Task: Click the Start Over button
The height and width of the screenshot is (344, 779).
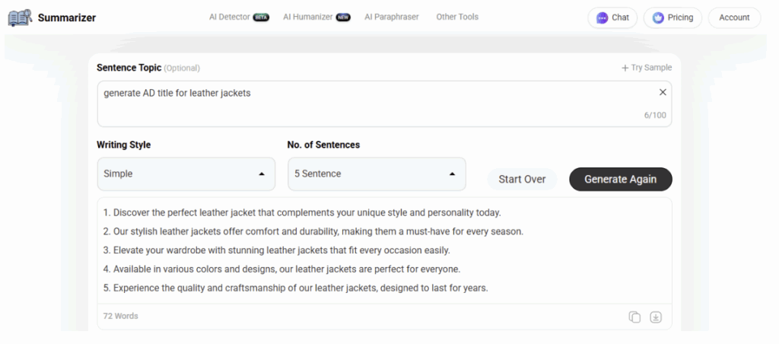Action: click(x=522, y=179)
